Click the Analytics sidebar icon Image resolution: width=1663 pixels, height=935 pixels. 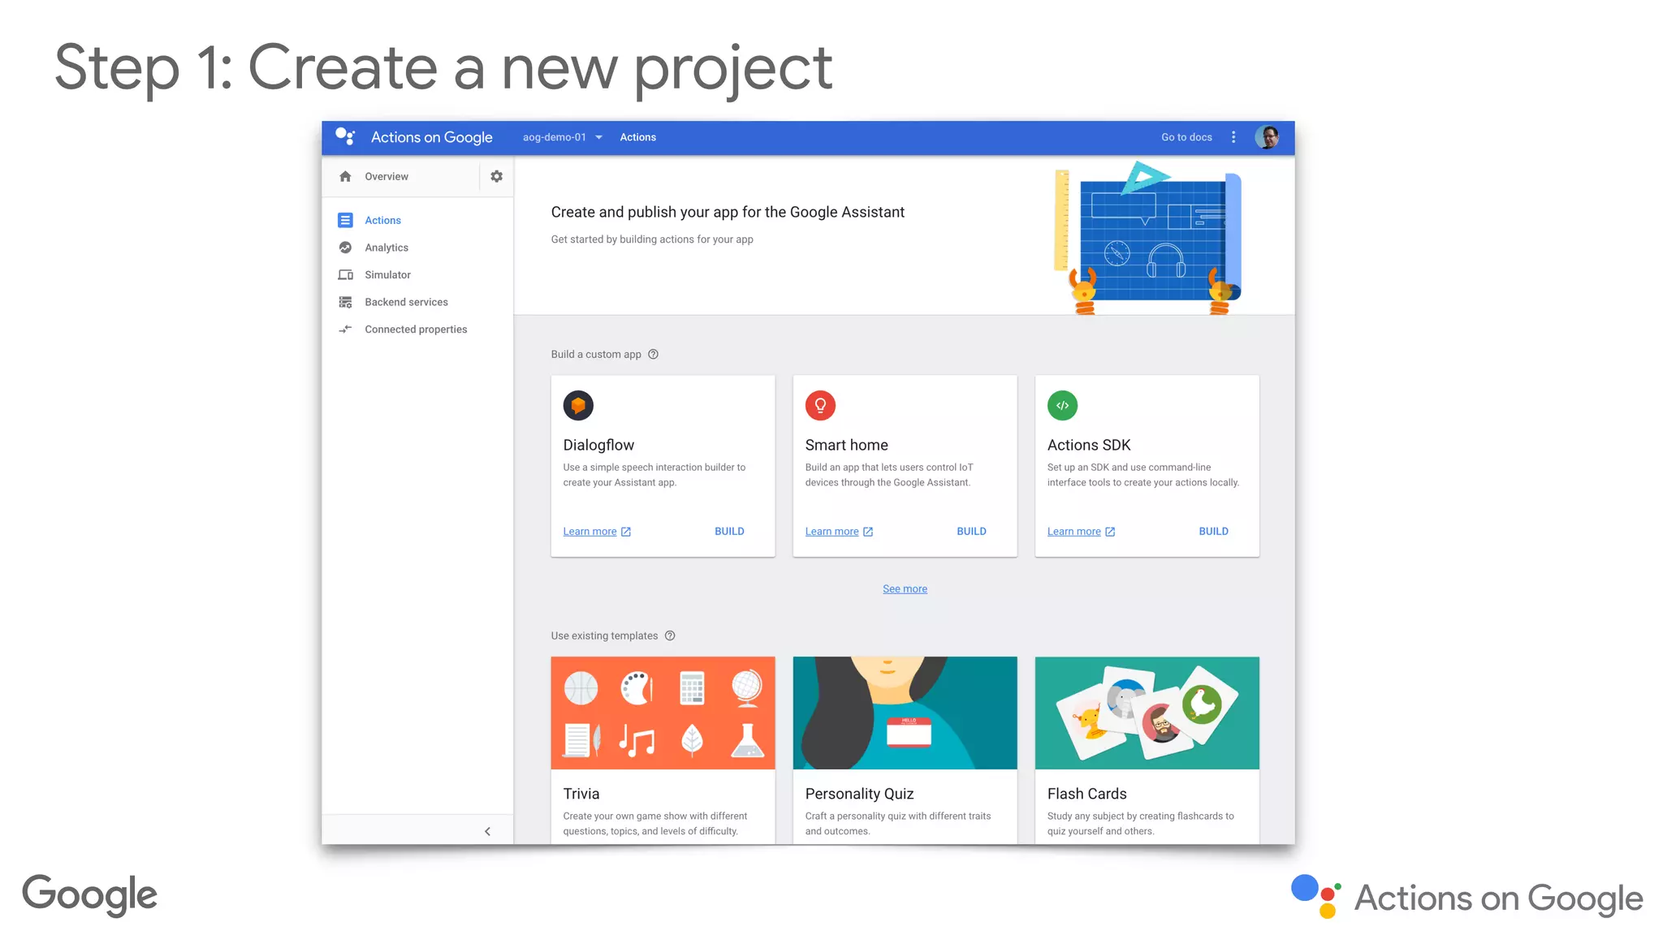pos(345,248)
